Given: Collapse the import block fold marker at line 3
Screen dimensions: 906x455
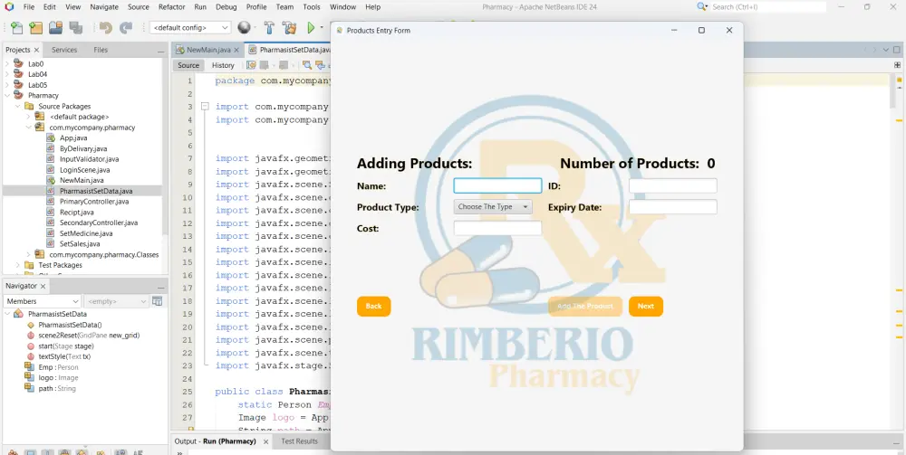Looking at the screenshot, I should click(204, 107).
